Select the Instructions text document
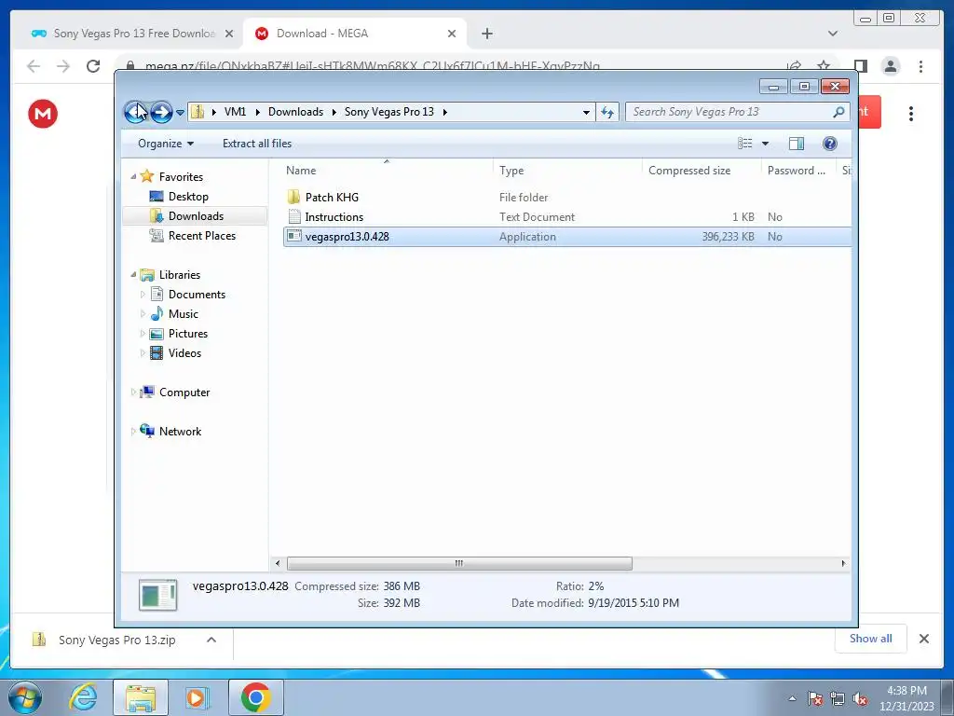The width and height of the screenshot is (954, 716). tap(334, 216)
